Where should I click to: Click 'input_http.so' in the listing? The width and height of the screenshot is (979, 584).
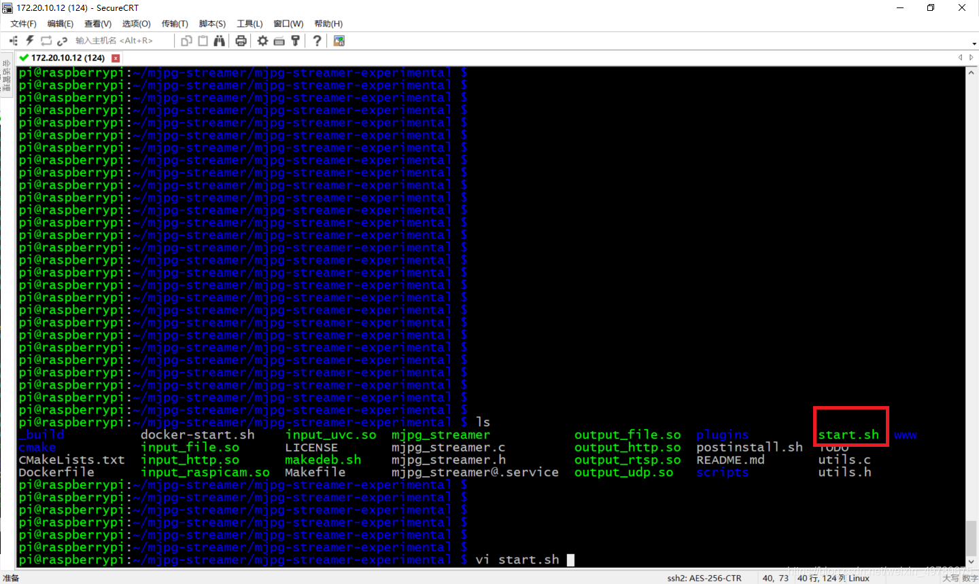(x=190, y=460)
